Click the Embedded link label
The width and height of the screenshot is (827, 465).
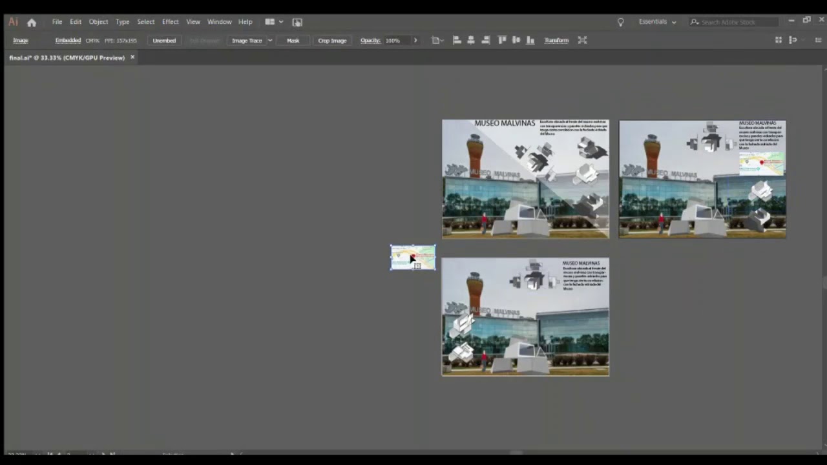pos(68,41)
